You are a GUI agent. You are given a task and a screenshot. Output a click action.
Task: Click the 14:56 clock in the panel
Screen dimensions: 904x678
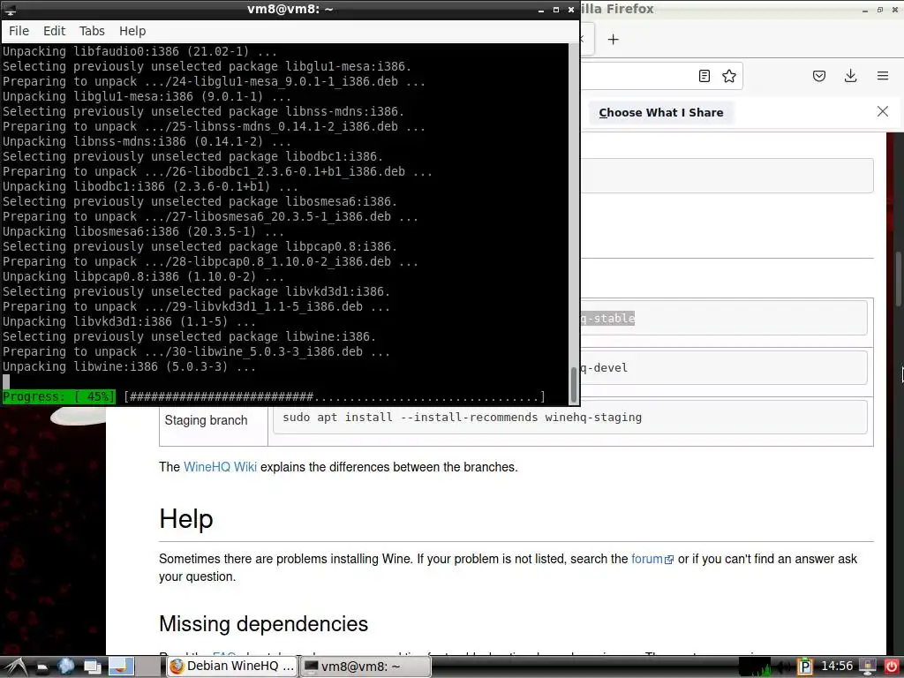click(837, 667)
